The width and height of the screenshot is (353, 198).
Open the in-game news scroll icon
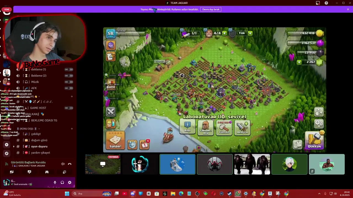click(x=297, y=144)
